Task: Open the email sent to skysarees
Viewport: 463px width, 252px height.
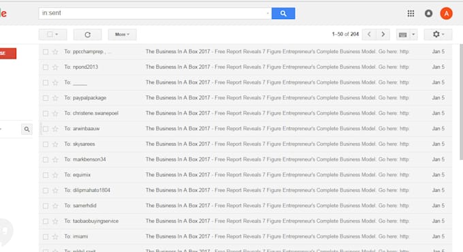Action: [245, 144]
